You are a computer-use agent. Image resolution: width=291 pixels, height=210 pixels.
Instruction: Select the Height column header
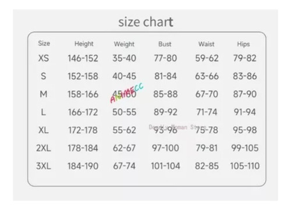click(84, 44)
